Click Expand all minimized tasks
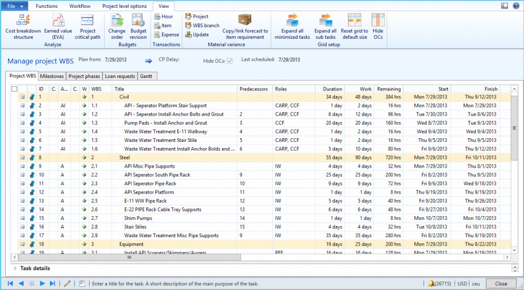Viewport: 524px width, 290px height. point(292,27)
